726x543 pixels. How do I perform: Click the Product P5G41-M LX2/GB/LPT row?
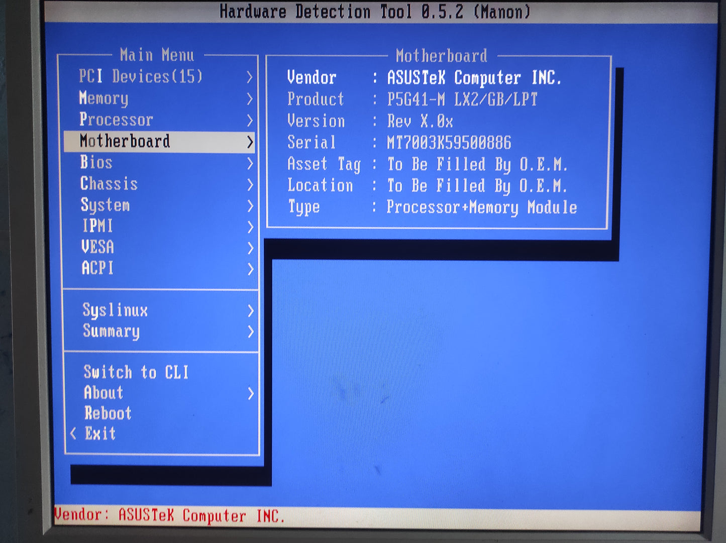coord(412,99)
